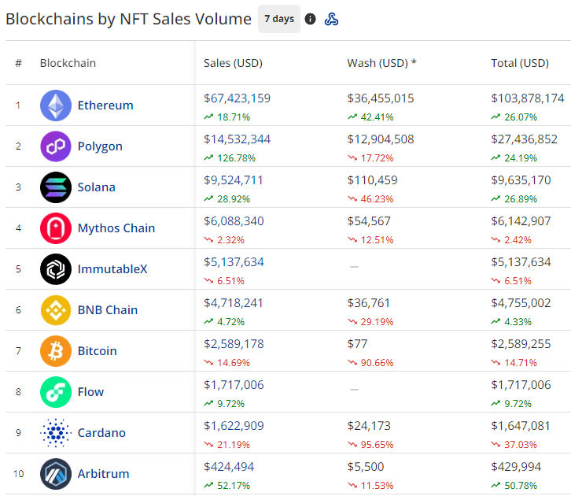Open the Mythos Chain blockchain link
The width and height of the screenshot is (571, 496).
116,228
